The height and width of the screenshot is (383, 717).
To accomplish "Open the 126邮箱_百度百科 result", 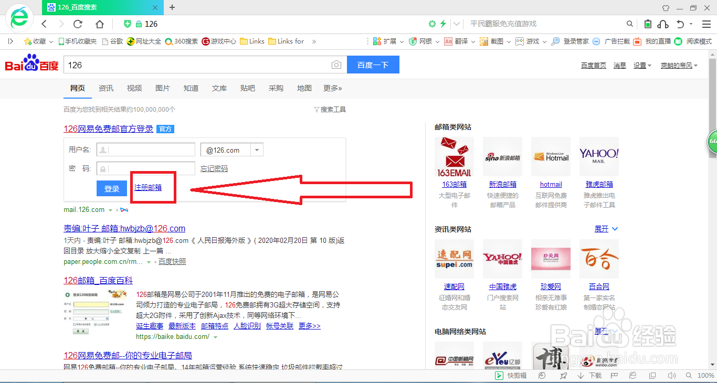I will coord(98,280).
